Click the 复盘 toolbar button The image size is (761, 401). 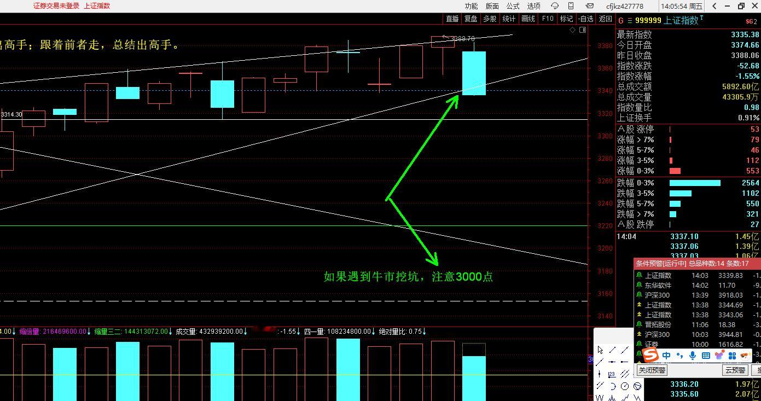470,19
